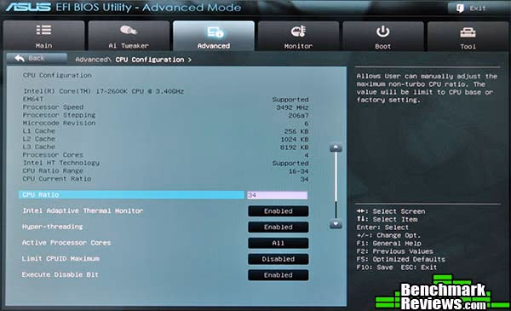The width and height of the screenshot is (511, 311).
Task: Click the Limit CPUID Maximum label
Action: point(60,259)
